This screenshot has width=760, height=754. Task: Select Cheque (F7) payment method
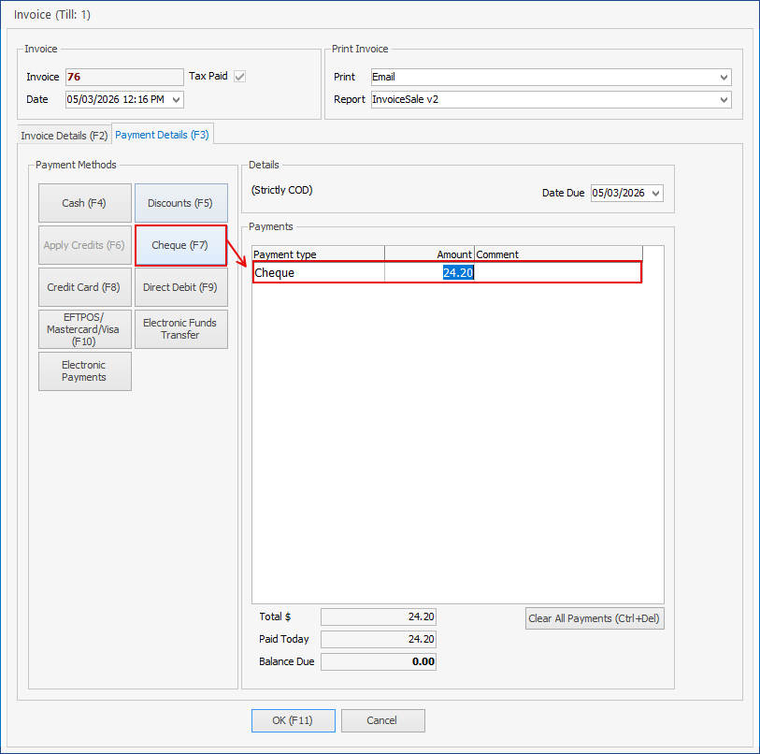(180, 245)
